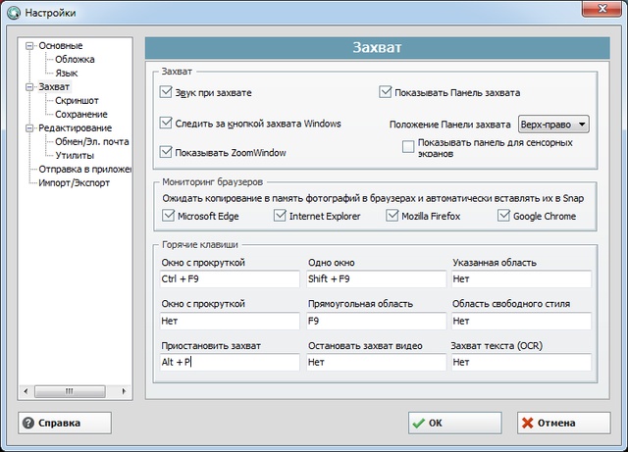Collapse the Основные tree node
The image size is (628, 452).
click(x=30, y=46)
